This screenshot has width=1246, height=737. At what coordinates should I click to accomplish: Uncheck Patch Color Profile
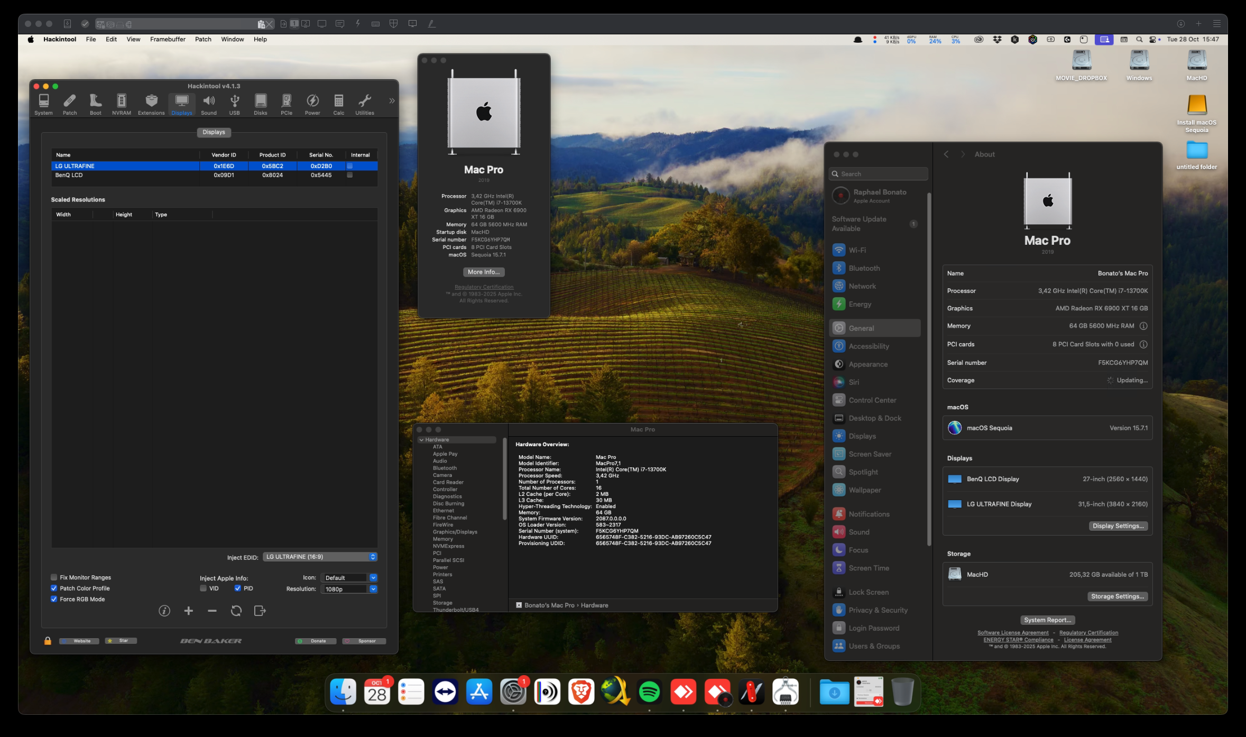(54, 588)
